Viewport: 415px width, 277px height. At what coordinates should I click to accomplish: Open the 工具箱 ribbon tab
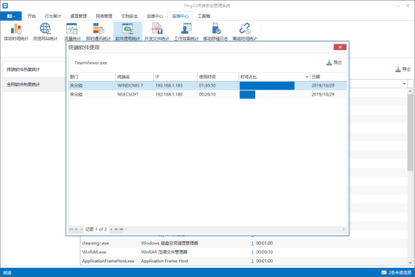click(x=204, y=15)
